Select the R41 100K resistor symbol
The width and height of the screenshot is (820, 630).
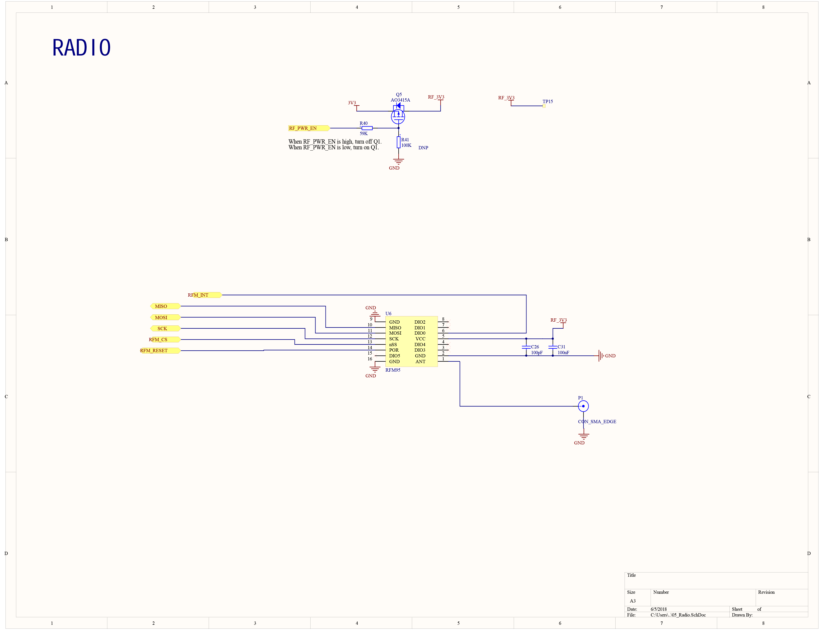click(398, 142)
